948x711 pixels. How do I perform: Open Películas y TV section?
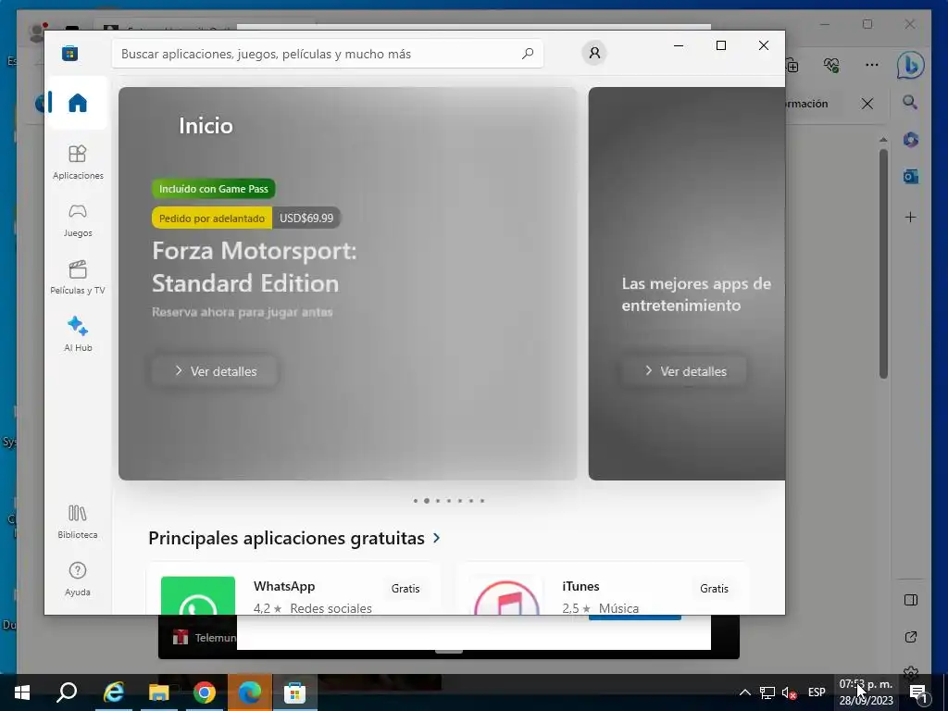[x=78, y=278]
